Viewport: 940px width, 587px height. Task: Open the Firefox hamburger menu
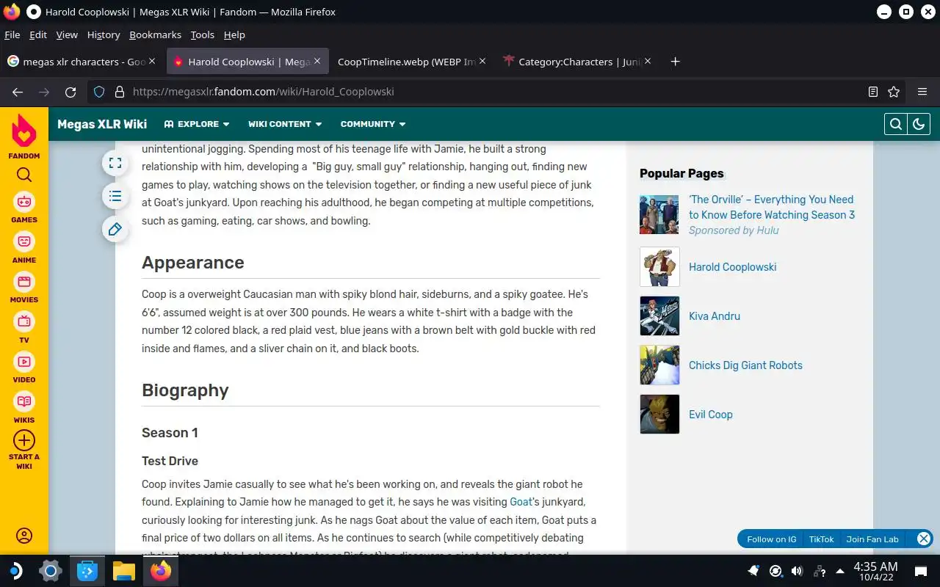tap(922, 92)
